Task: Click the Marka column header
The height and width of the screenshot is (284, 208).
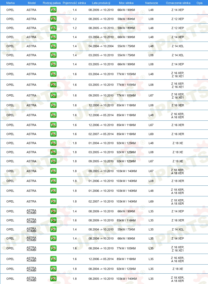Action: pyautogui.click(x=10, y=3)
